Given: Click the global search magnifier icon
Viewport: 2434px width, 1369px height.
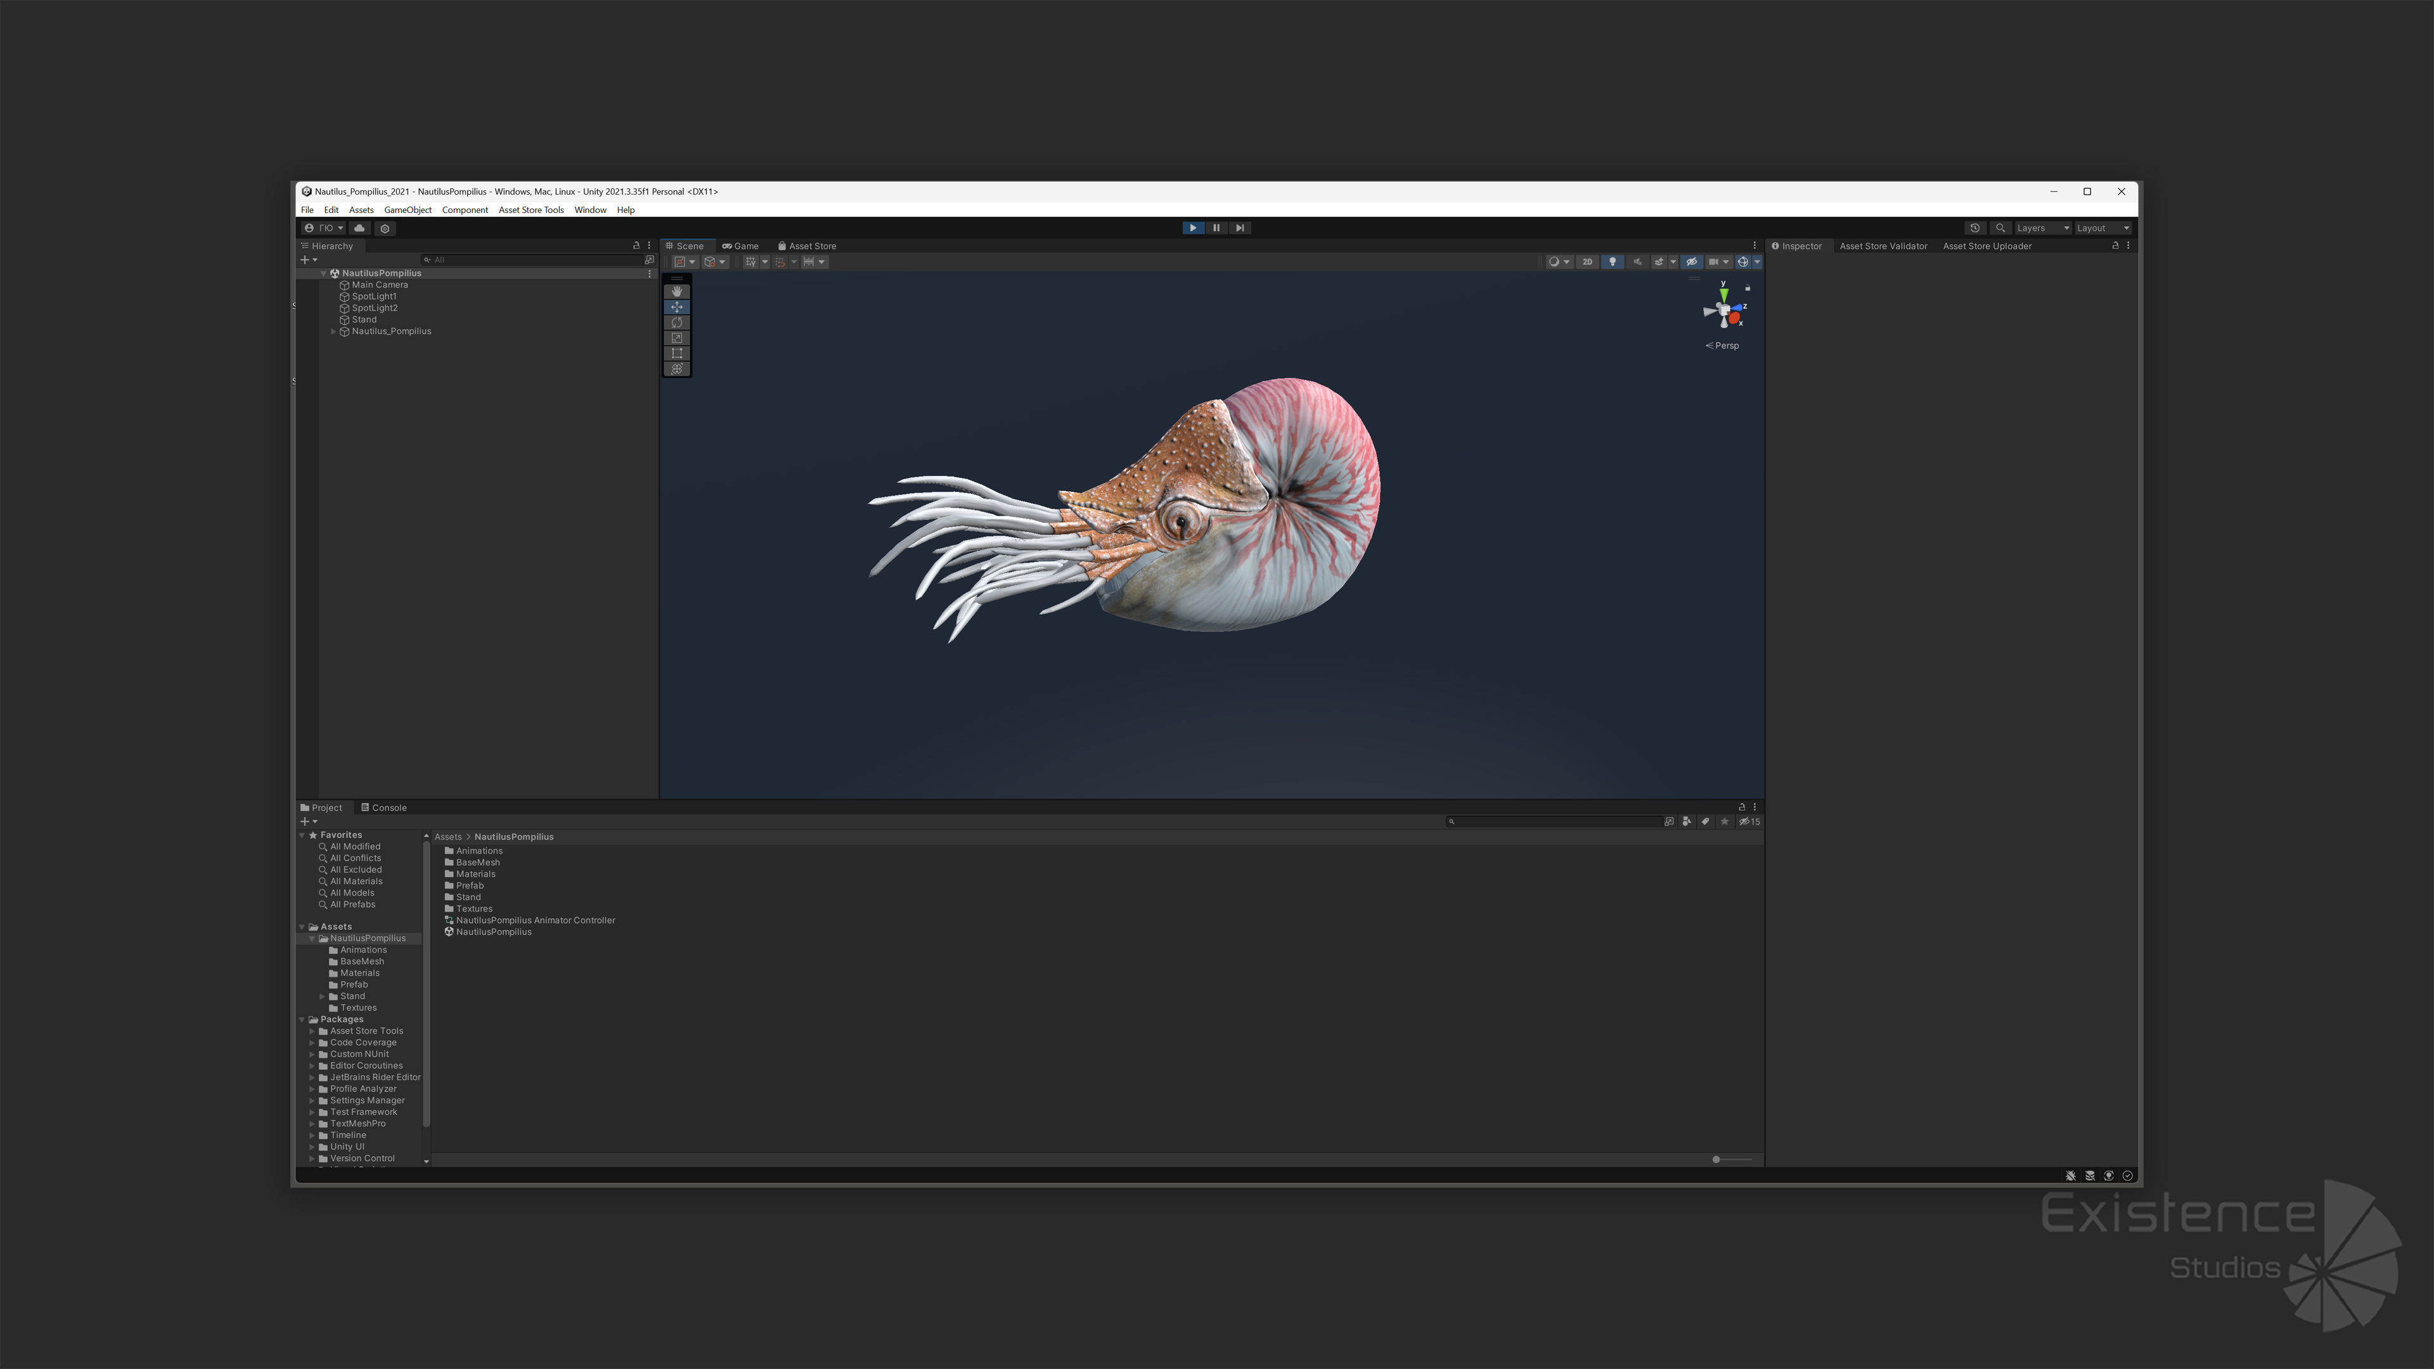Looking at the screenshot, I should (2000, 228).
